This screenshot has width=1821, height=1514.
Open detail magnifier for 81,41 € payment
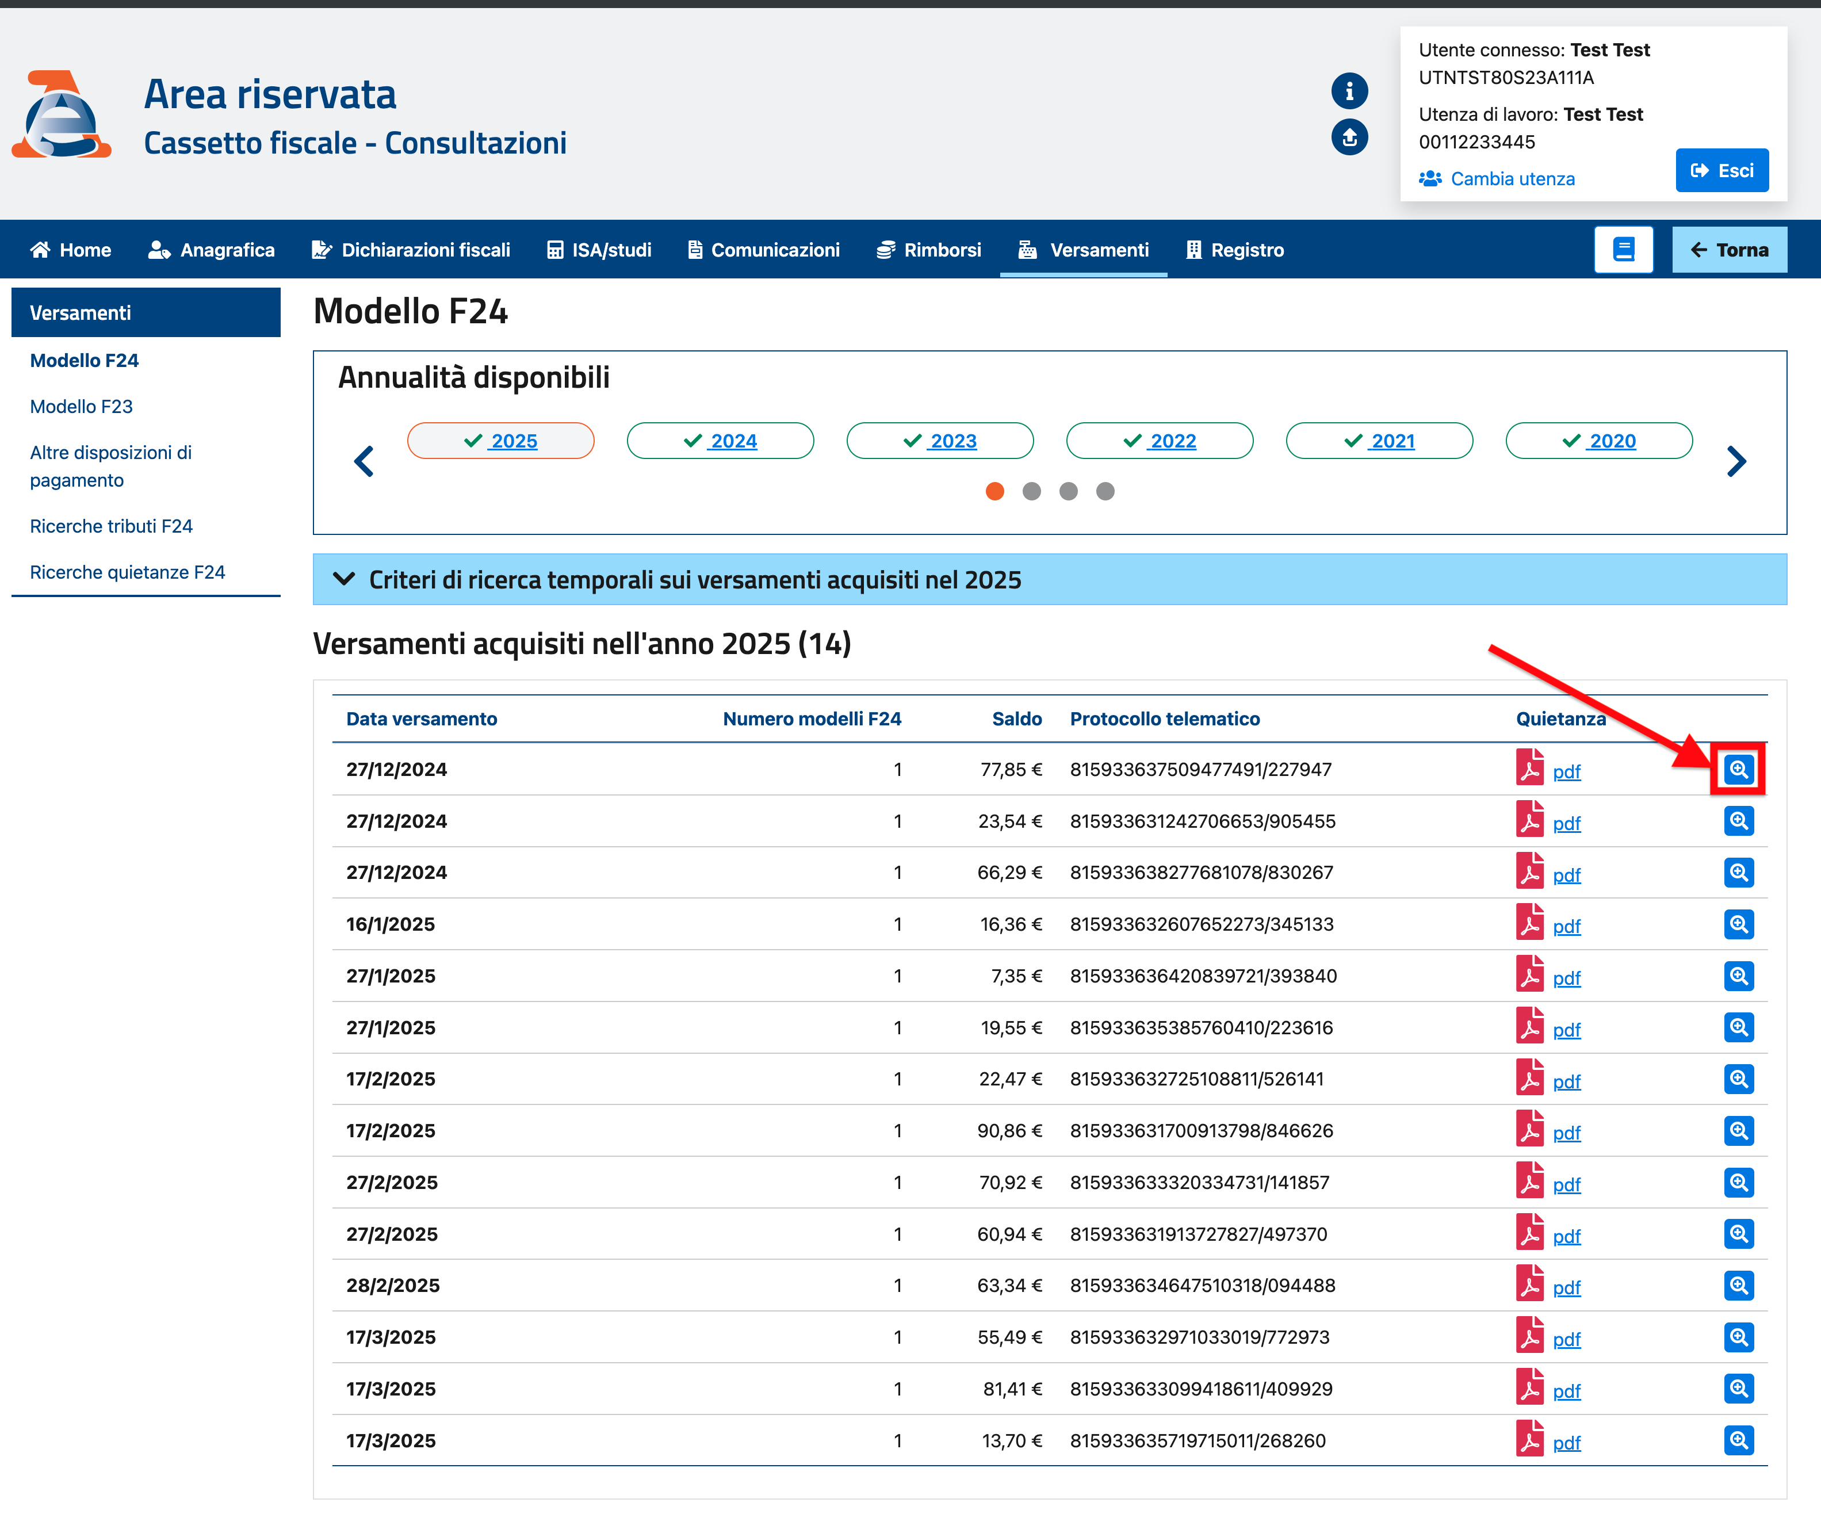tap(1739, 1388)
